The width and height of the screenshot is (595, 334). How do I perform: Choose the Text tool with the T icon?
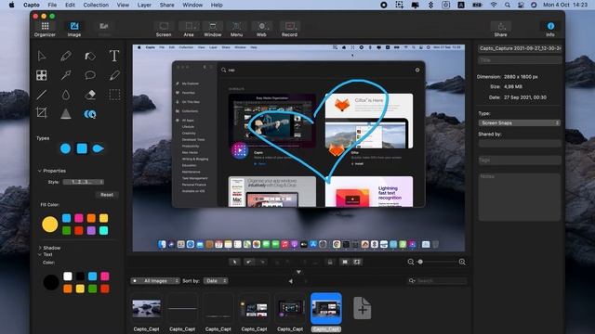point(113,56)
